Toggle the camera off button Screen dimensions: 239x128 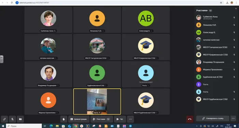pyautogui.click(x=20, y=119)
